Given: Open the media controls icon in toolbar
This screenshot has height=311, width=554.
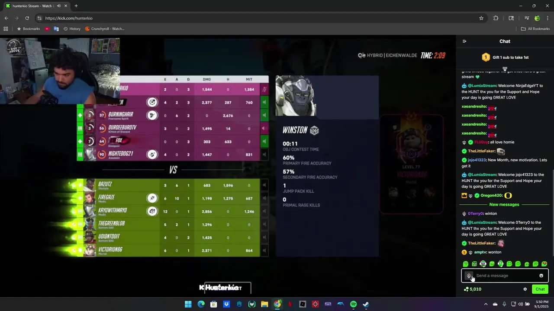Looking at the screenshot, I should pyautogui.click(x=527, y=18).
